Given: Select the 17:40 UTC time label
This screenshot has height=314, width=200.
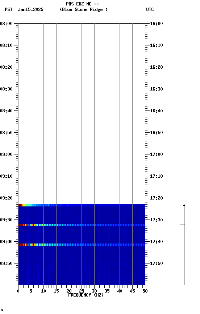Looking at the screenshot, I should point(157,242).
